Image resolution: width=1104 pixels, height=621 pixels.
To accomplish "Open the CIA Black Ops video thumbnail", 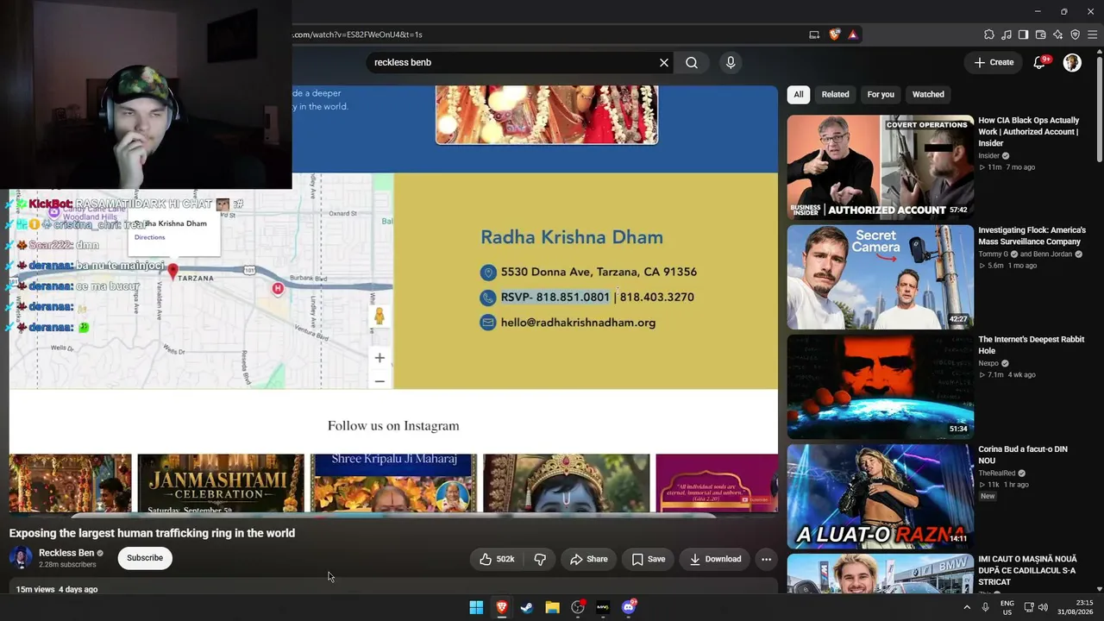I will 880,167.
